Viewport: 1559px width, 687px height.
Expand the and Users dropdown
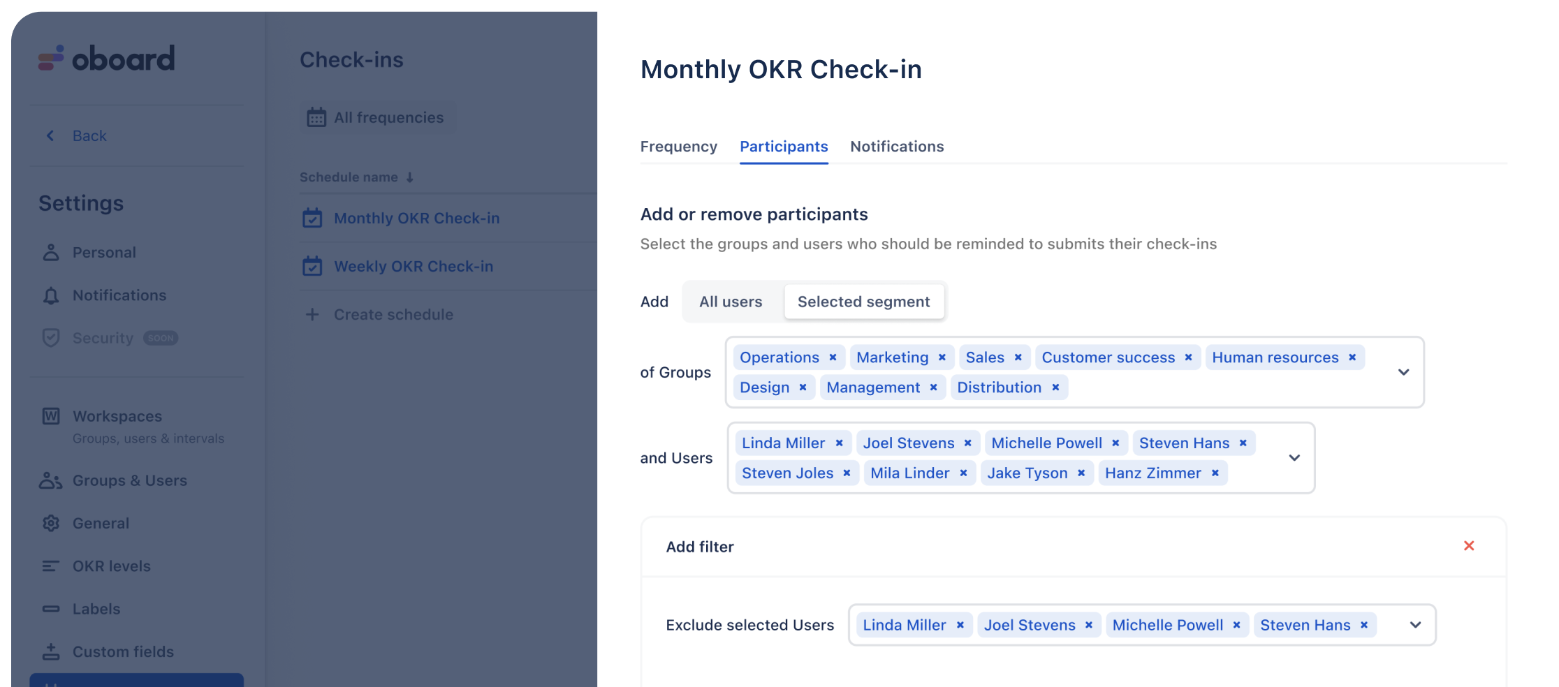[1294, 458]
